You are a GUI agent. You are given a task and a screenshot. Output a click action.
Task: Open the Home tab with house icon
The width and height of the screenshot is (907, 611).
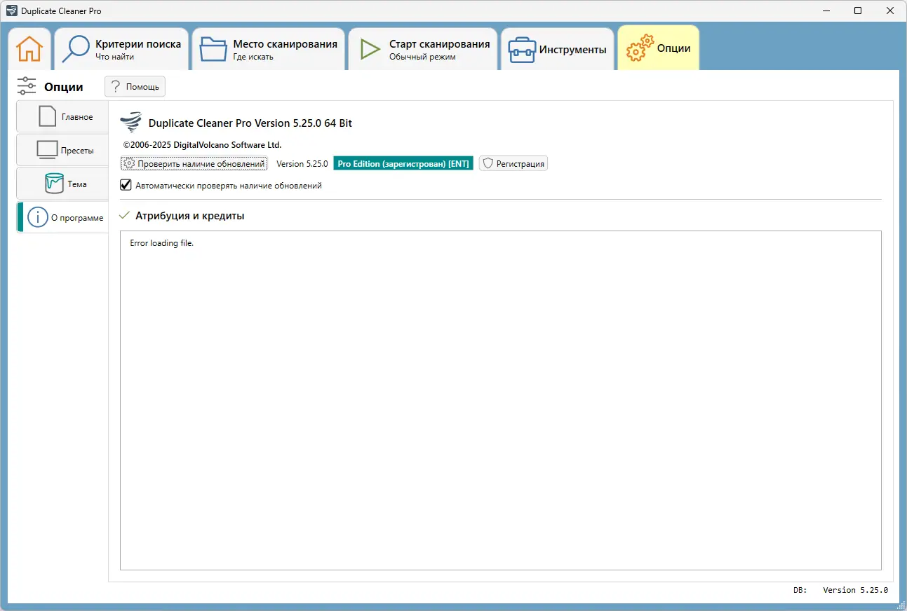29,49
